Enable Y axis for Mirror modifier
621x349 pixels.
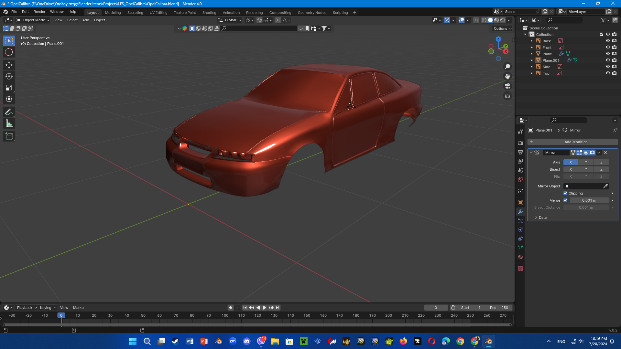[586, 162]
